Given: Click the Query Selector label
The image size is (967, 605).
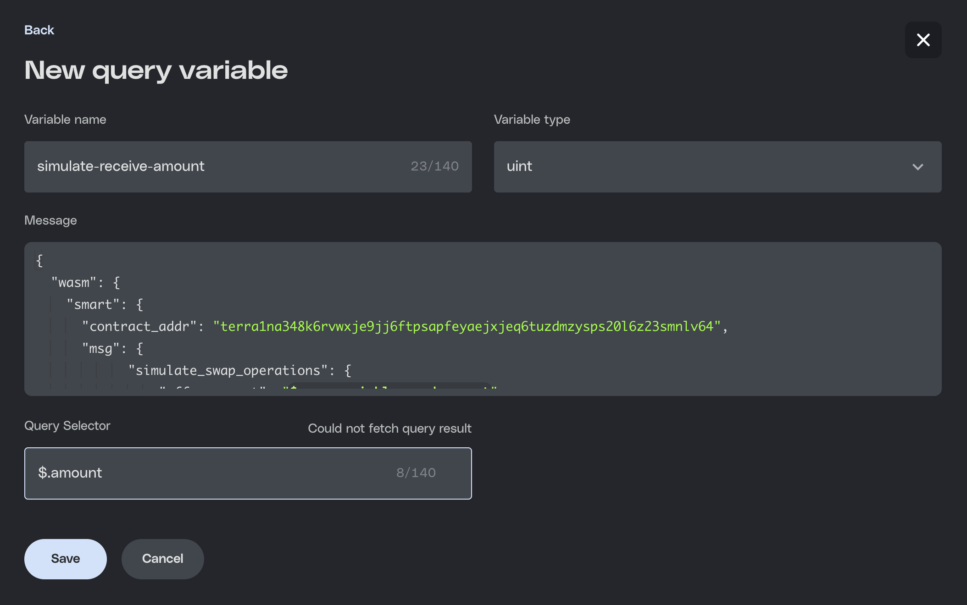Looking at the screenshot, I should [x=67, y=426].
